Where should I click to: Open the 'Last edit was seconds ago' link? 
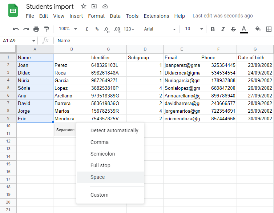(222, 16)
